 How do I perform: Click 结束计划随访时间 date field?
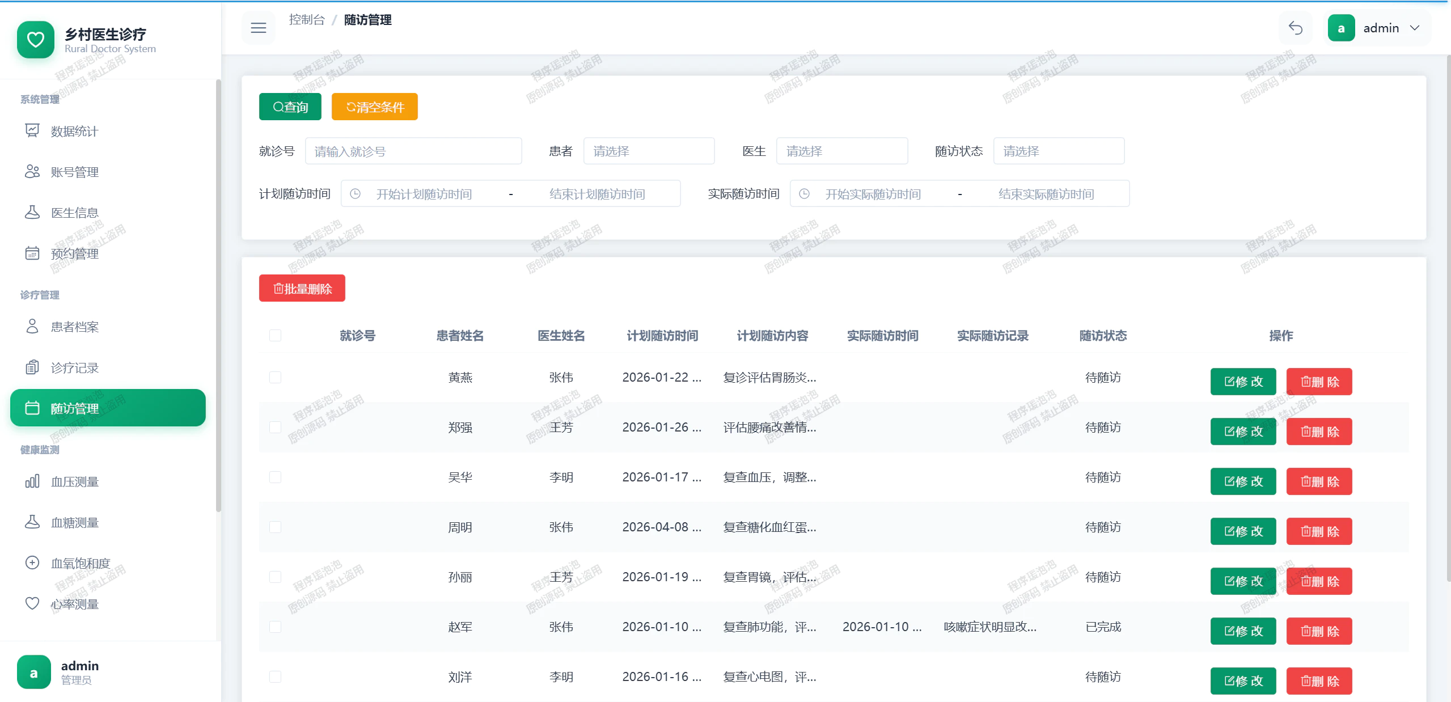(x=597, y=194)
